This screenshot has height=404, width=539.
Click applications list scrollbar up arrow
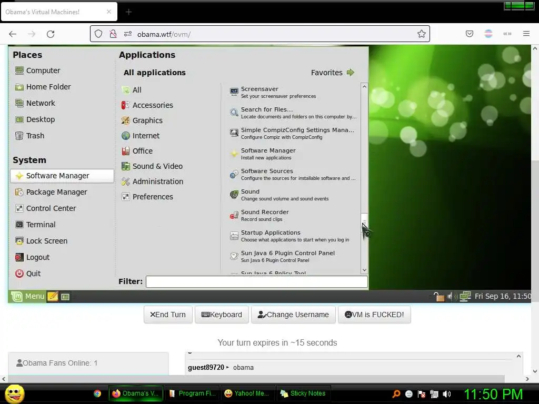(x=364, y=87)
